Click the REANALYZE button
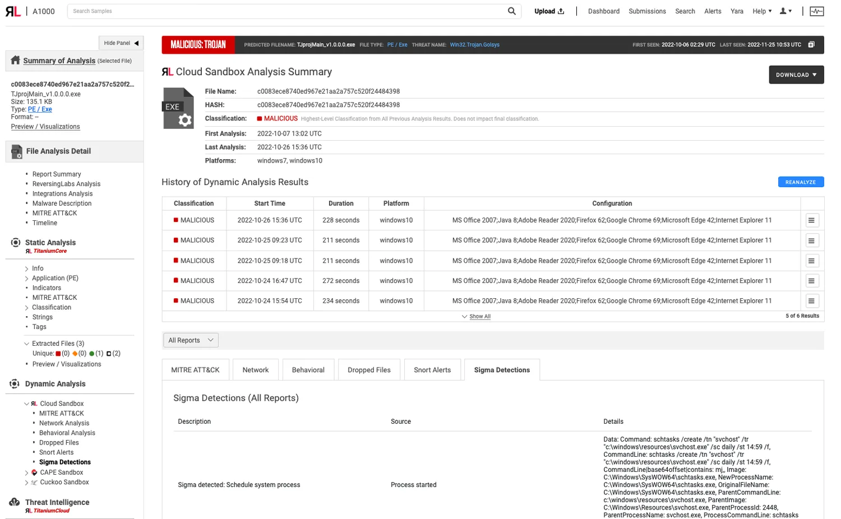This screenshot has width=841, height=519. click(x=801, y=182)
